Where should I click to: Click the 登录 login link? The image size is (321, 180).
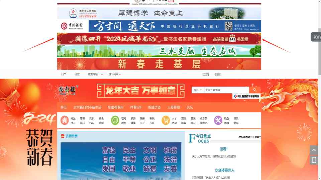tap(206, 74)
